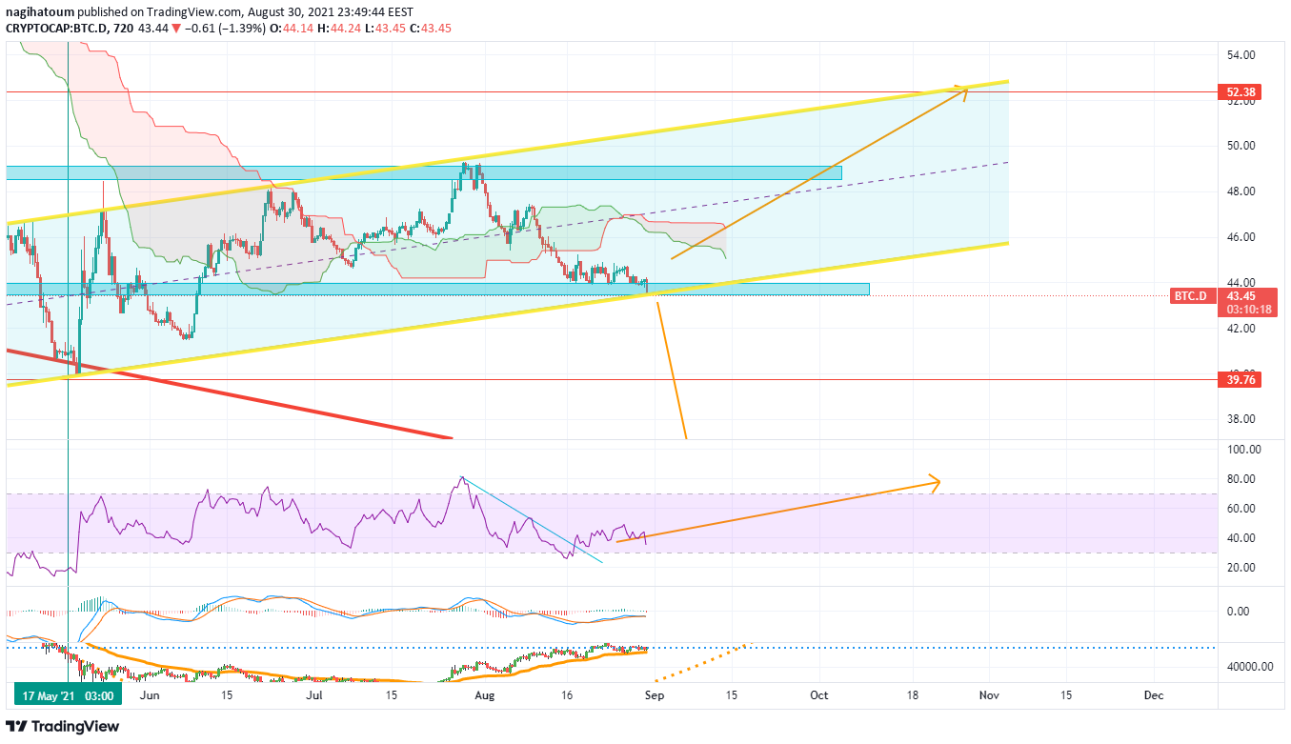Click the 48.00 price axis label

tap(1240, 191)
